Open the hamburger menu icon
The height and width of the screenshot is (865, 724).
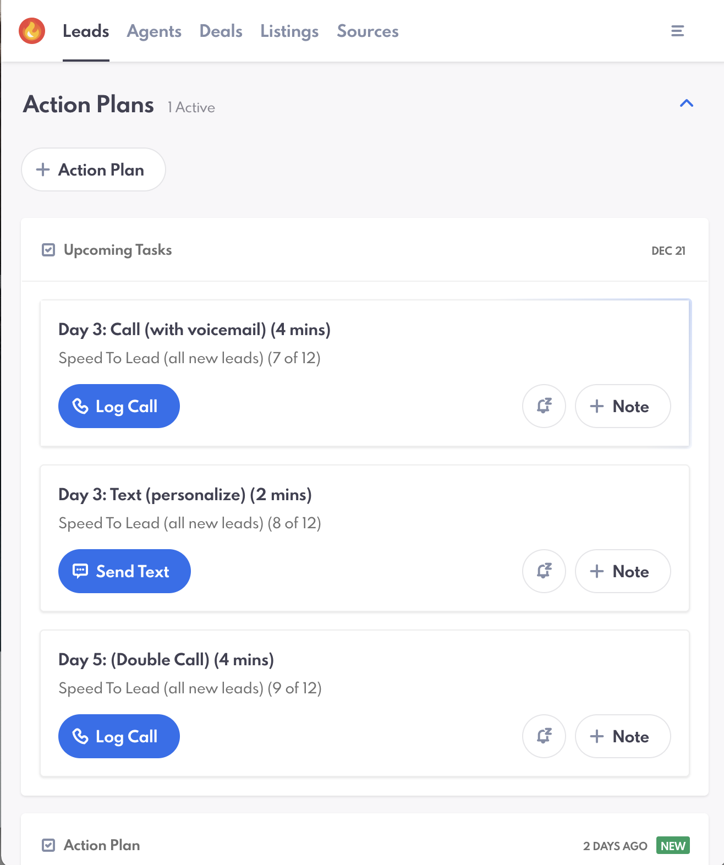(677, 31)
